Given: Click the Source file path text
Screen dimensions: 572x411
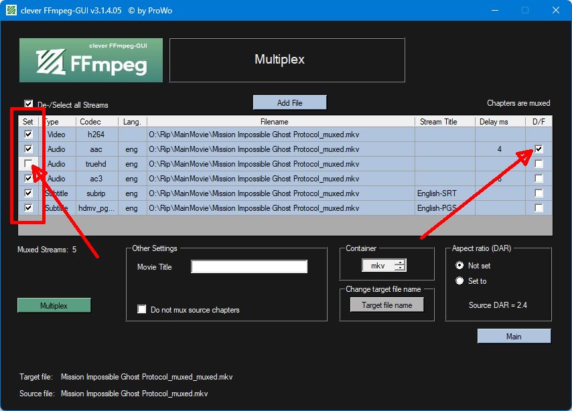Looking at the screenshot, I should coord(134,394).
